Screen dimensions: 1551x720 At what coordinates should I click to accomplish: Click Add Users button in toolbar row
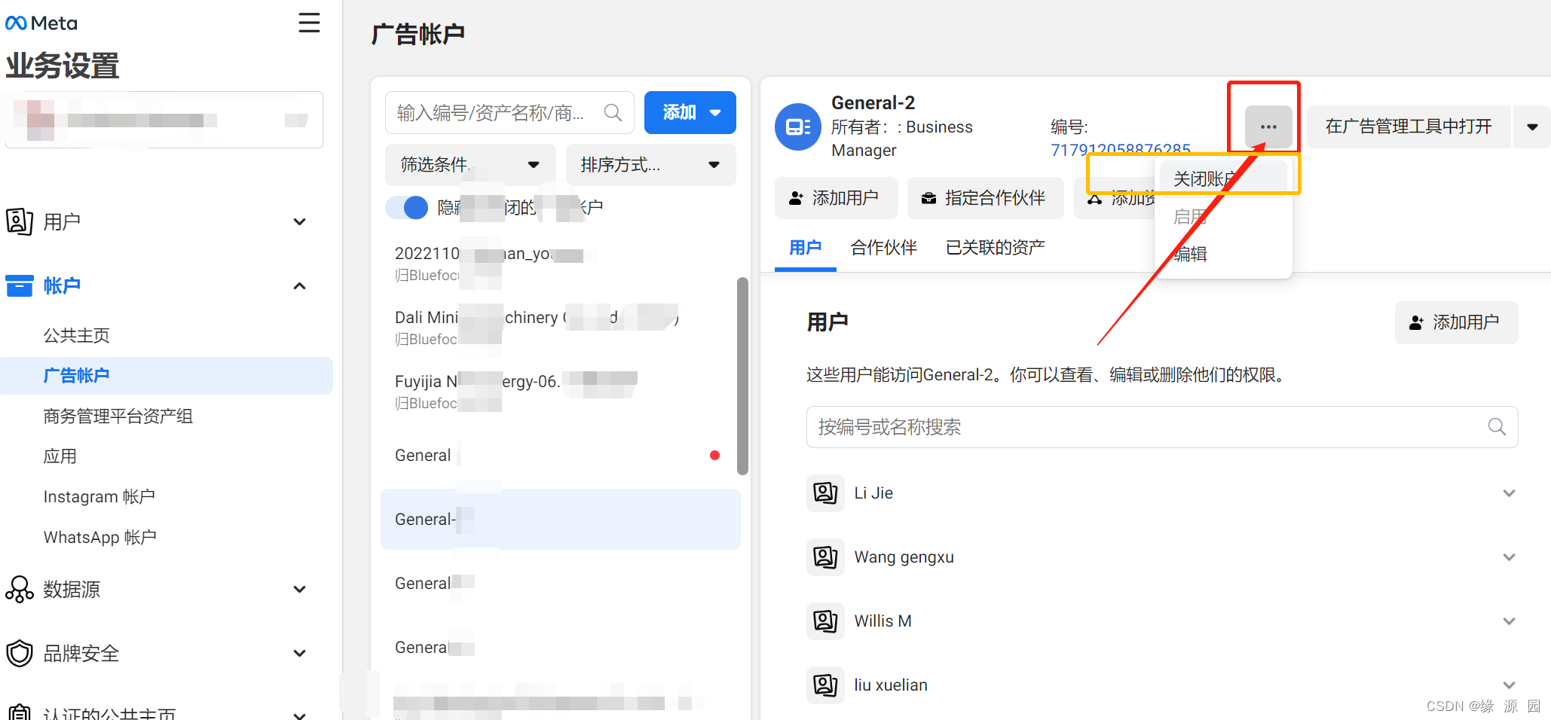coord(836,198)
